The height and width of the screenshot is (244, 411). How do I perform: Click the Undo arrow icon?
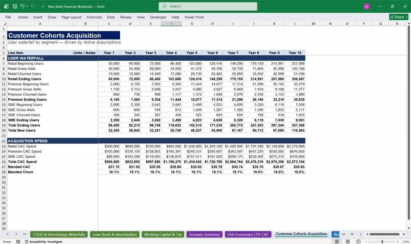(x=23, y=6)
